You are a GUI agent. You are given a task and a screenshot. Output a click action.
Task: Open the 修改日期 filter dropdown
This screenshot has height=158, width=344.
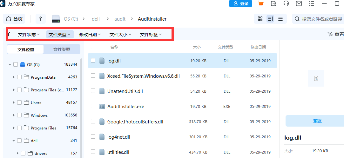90,34
